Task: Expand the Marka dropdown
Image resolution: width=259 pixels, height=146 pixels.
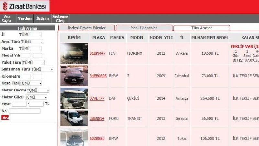Action: point(30,49)
